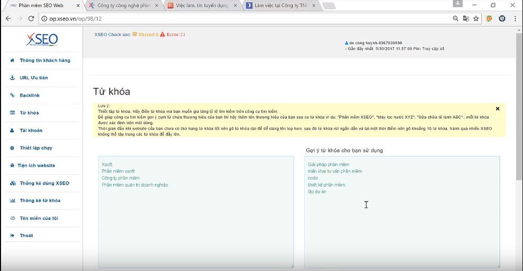Bookmark page with the star icon
523x271 pixels.
pyautogui.click(x=476, y=19)
